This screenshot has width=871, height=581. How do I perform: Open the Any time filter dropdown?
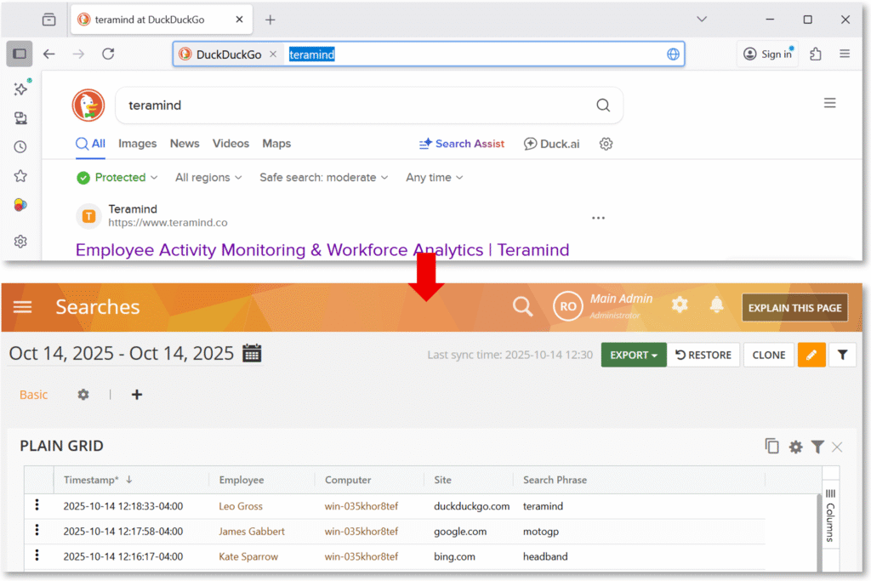click(433, 177)
